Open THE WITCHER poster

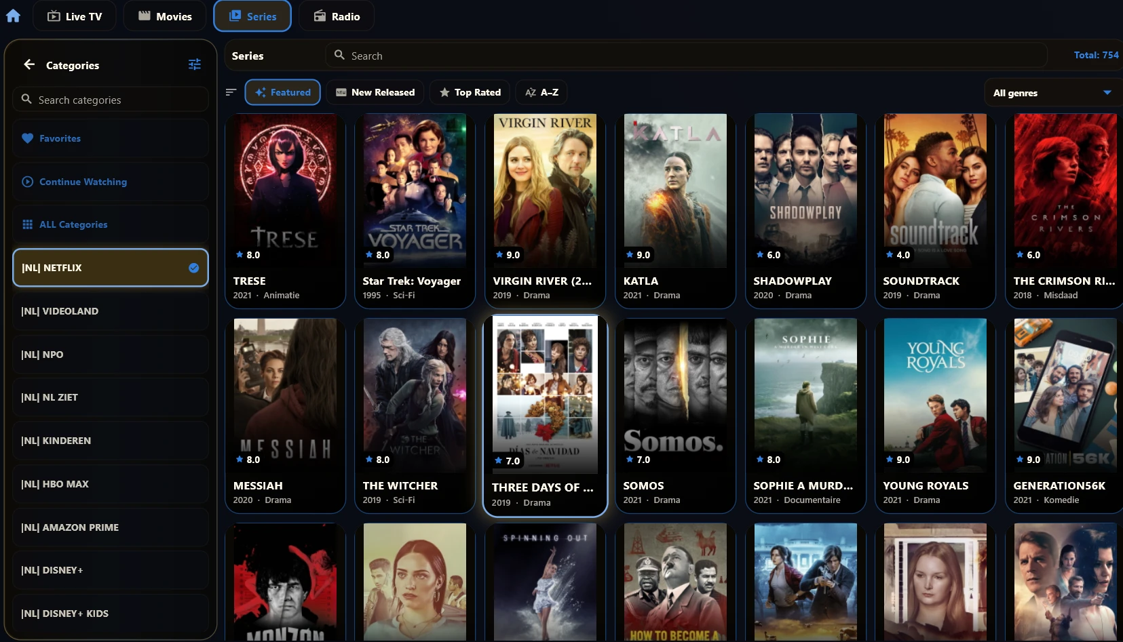tap(415, 395)
